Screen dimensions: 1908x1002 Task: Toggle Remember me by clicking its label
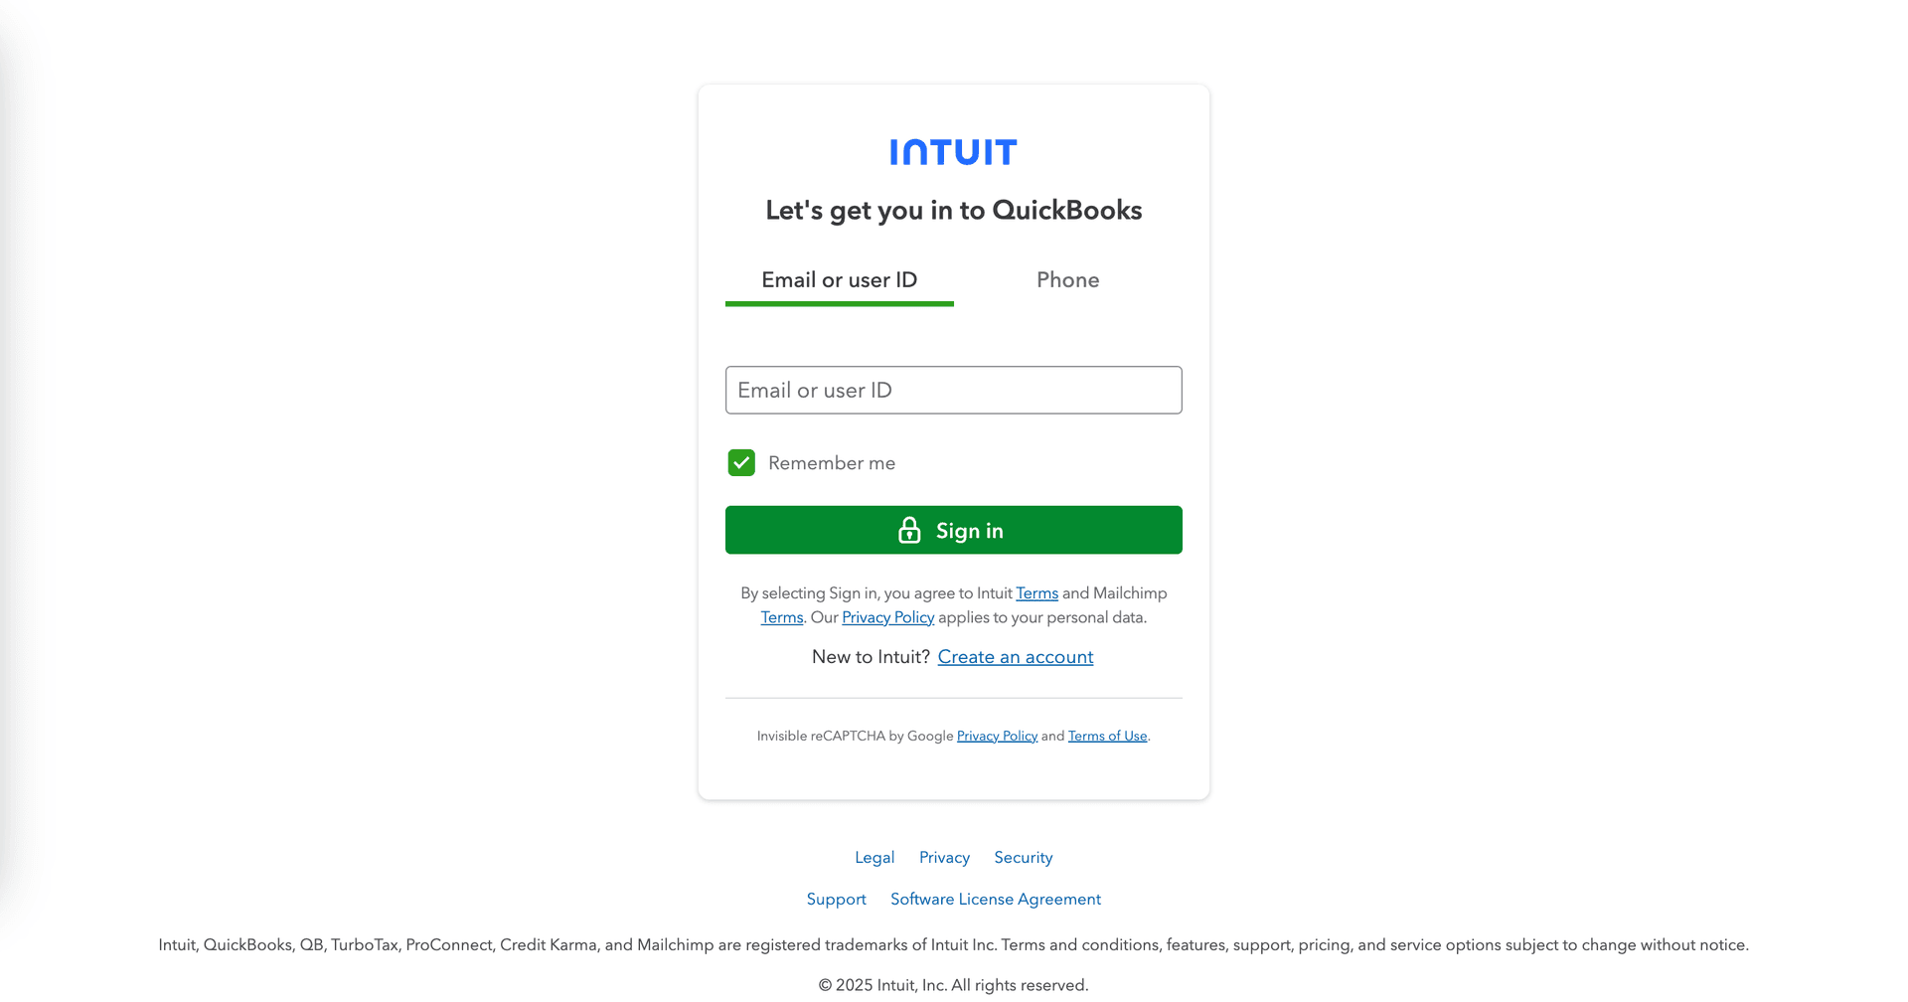(832, 462)
